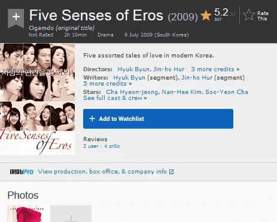The height and width of the screenshot is (222, 277).
Task: Click the Drama genre link
Action: point(105,35)
